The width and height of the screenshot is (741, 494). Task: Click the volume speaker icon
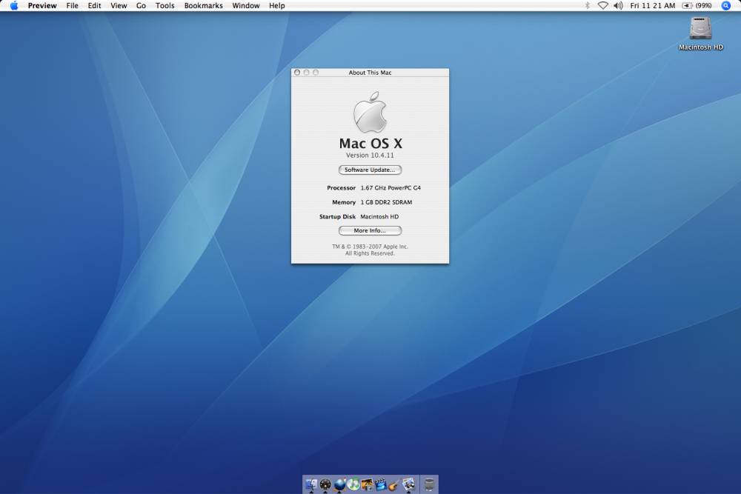coord(618,6)
